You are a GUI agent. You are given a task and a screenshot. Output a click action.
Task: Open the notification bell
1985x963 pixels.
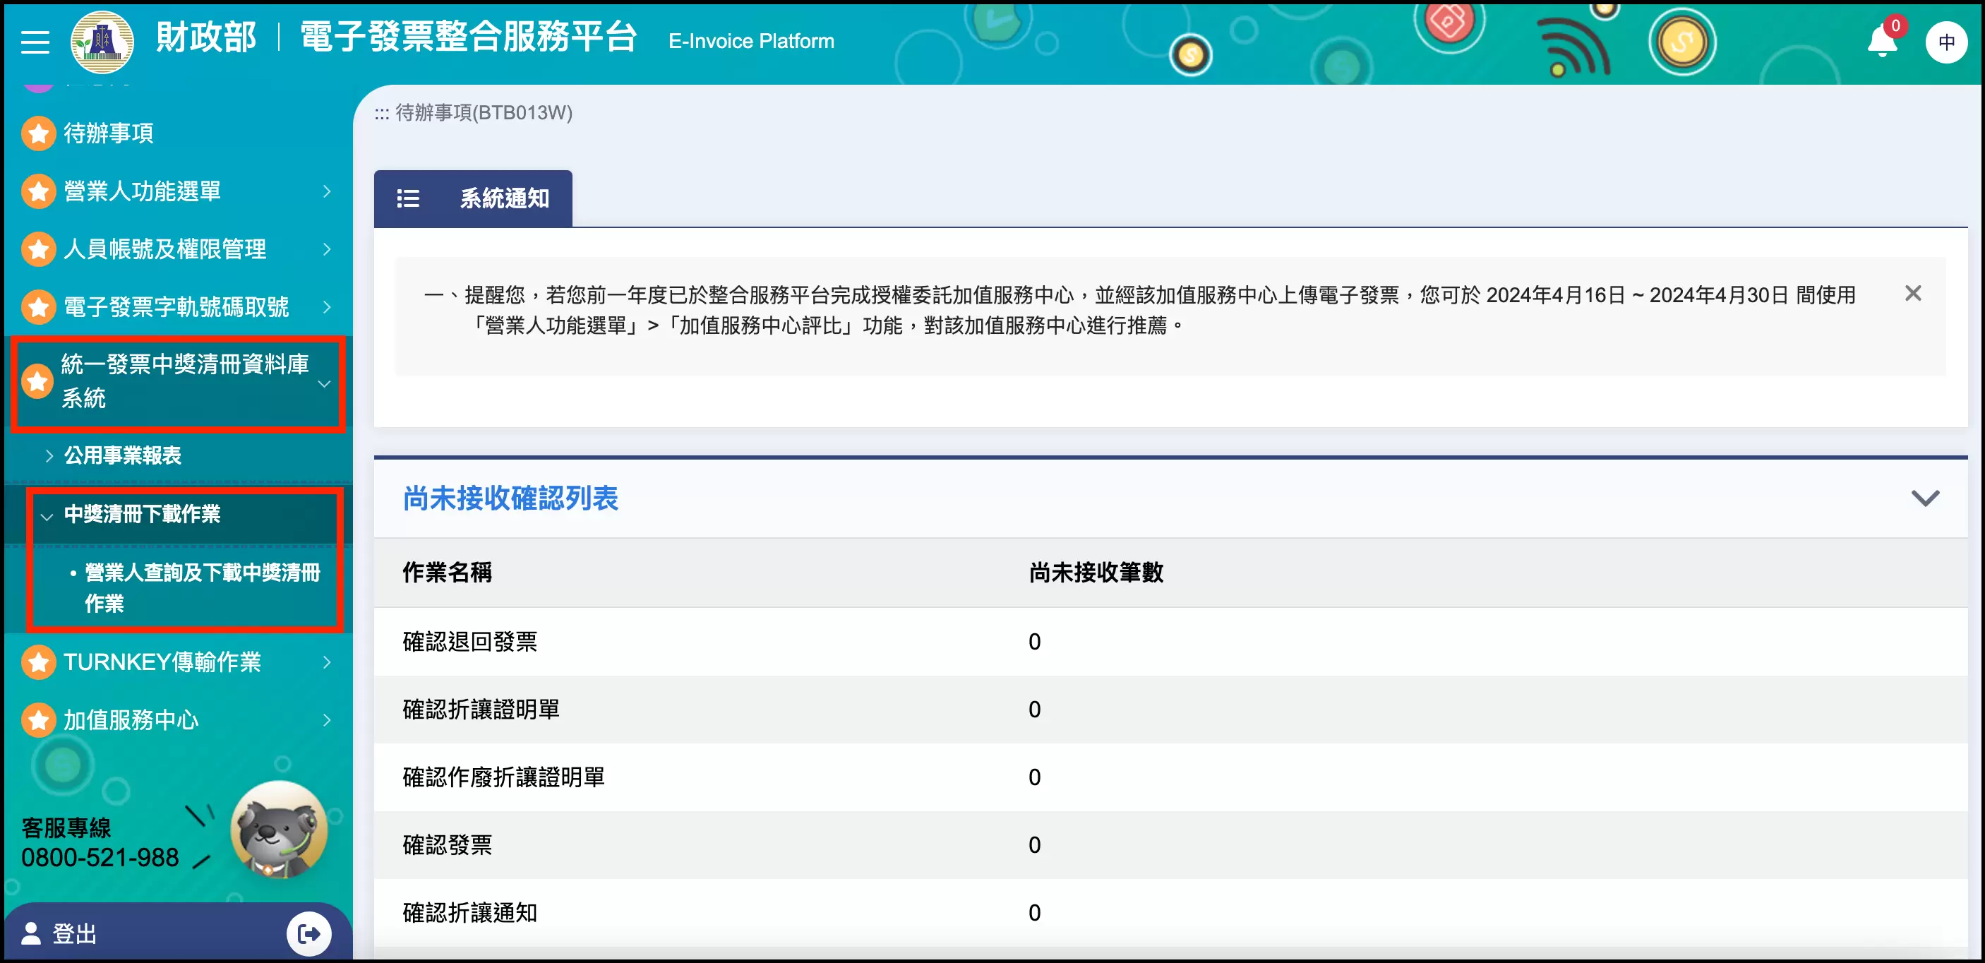point(1882,41)
